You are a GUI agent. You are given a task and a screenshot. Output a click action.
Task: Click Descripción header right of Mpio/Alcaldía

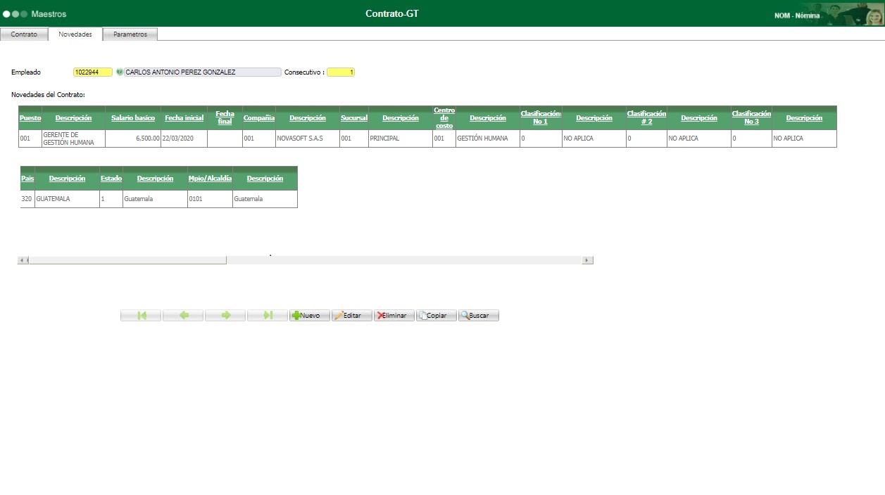265,179
